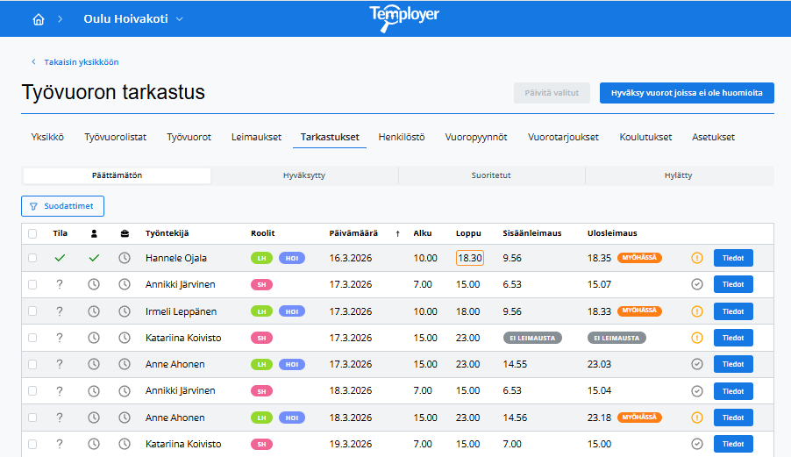Viewport: 791px width, 457px height.
Task: Select the Päättämätön status filter
Action: [x=117, y=175]
